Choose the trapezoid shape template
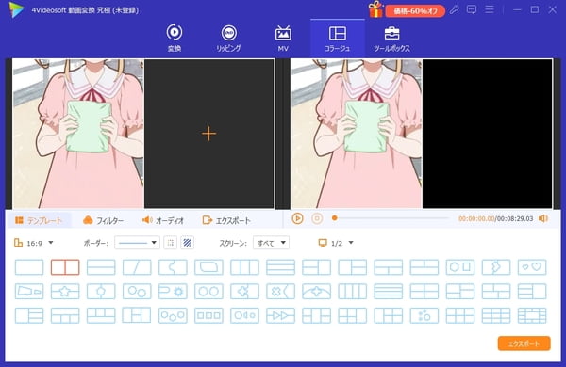 coord(29,292)
